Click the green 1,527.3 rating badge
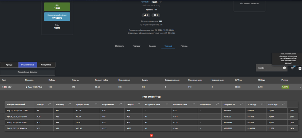This screenshot has height=138, width=302. [285, 87]
